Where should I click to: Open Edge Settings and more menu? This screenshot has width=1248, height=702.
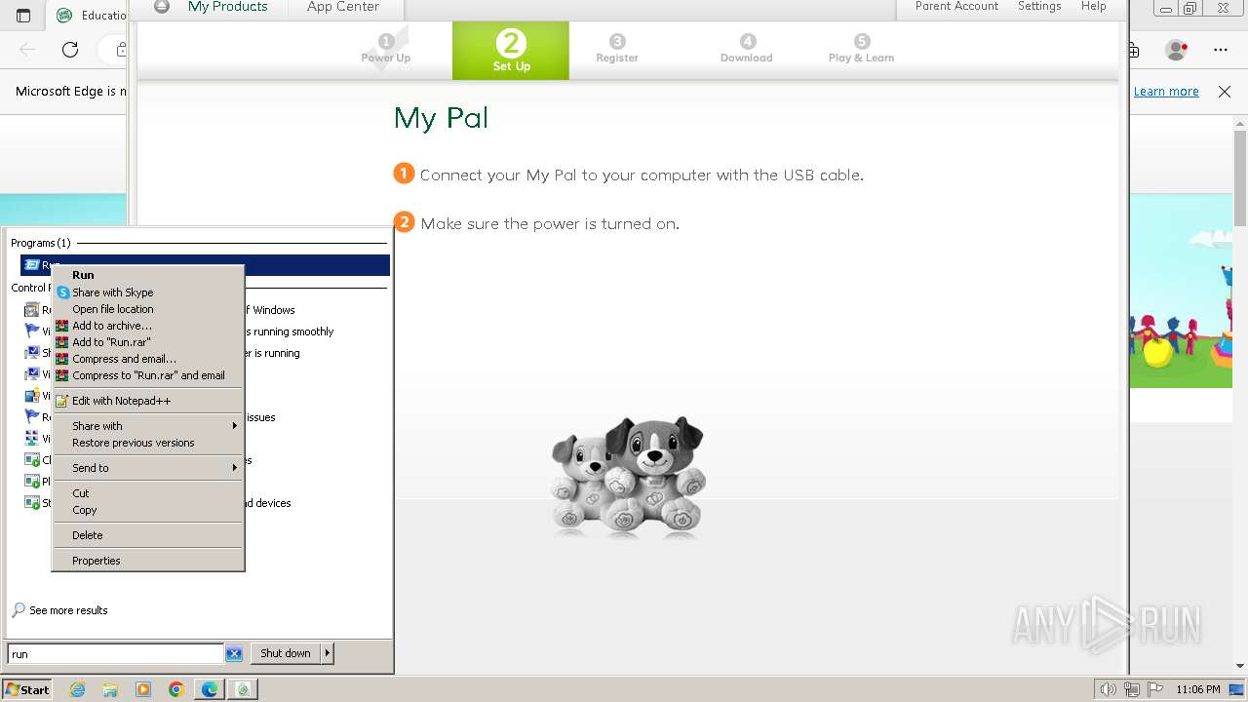click(x=1221, y=49)
